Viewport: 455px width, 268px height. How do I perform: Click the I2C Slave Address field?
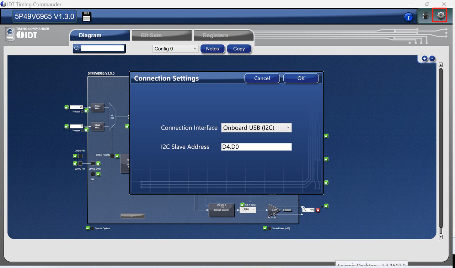(x=256, y=147)
